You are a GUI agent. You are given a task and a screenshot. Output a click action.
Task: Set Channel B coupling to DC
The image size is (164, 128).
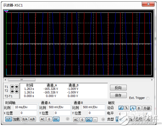click(89, 120)
